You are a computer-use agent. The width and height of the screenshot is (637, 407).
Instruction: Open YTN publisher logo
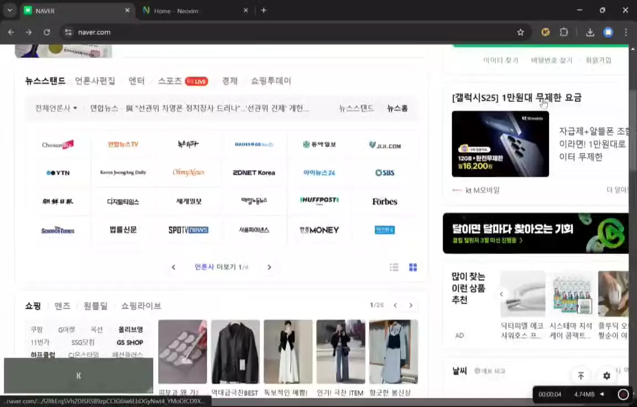coord(58,173)
